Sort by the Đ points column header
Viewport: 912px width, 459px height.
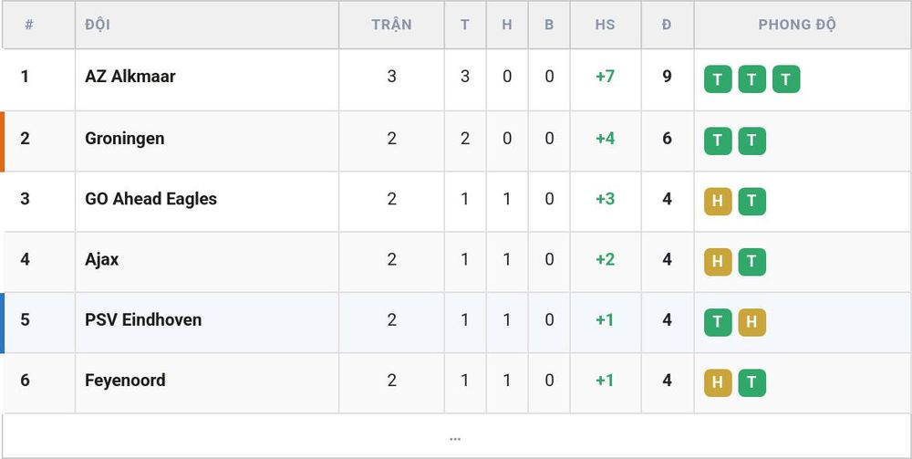[x=667, y=25]
